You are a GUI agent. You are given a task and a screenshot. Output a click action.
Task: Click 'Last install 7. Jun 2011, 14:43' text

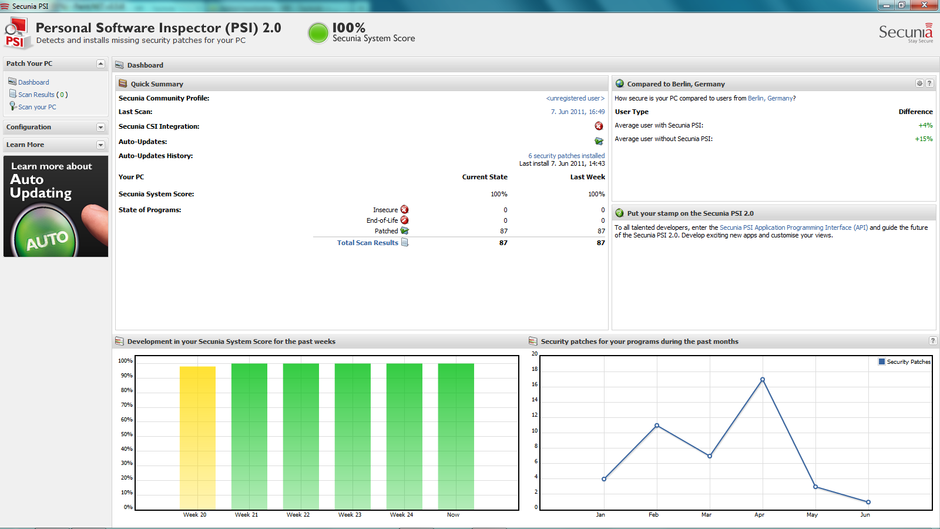pyautogui.click(x=562, y=163)
